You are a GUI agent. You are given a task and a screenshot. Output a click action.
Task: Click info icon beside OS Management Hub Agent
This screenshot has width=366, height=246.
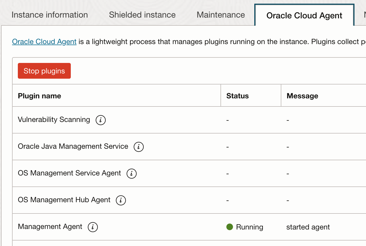(121, 200)
